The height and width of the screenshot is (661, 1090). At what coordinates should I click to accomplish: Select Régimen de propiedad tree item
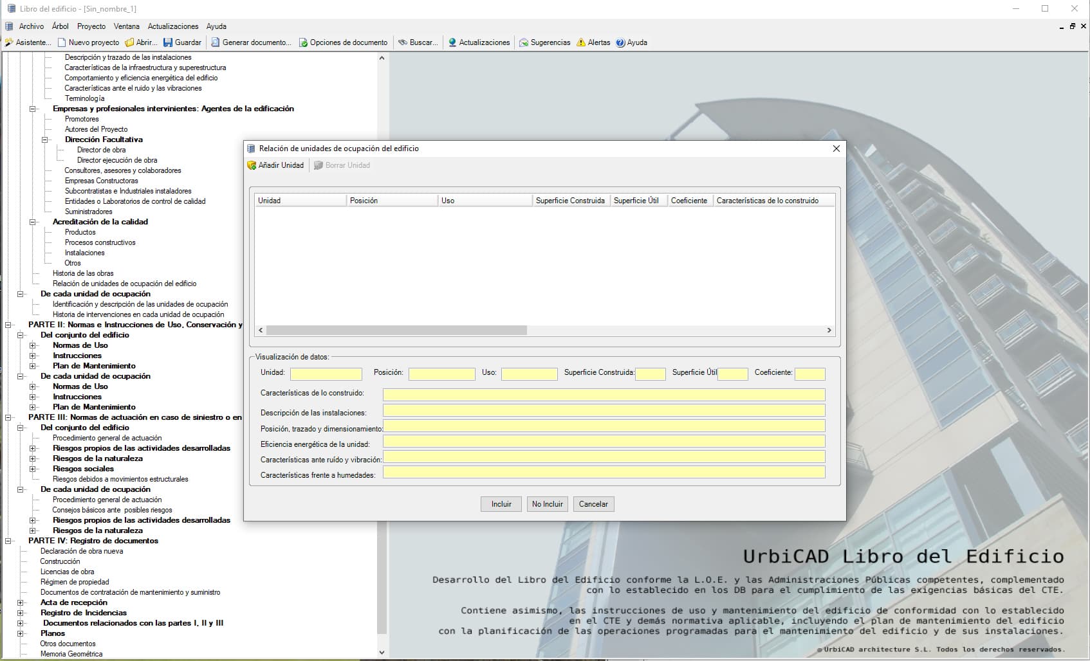pyautogui.click(x=75, y=582)
